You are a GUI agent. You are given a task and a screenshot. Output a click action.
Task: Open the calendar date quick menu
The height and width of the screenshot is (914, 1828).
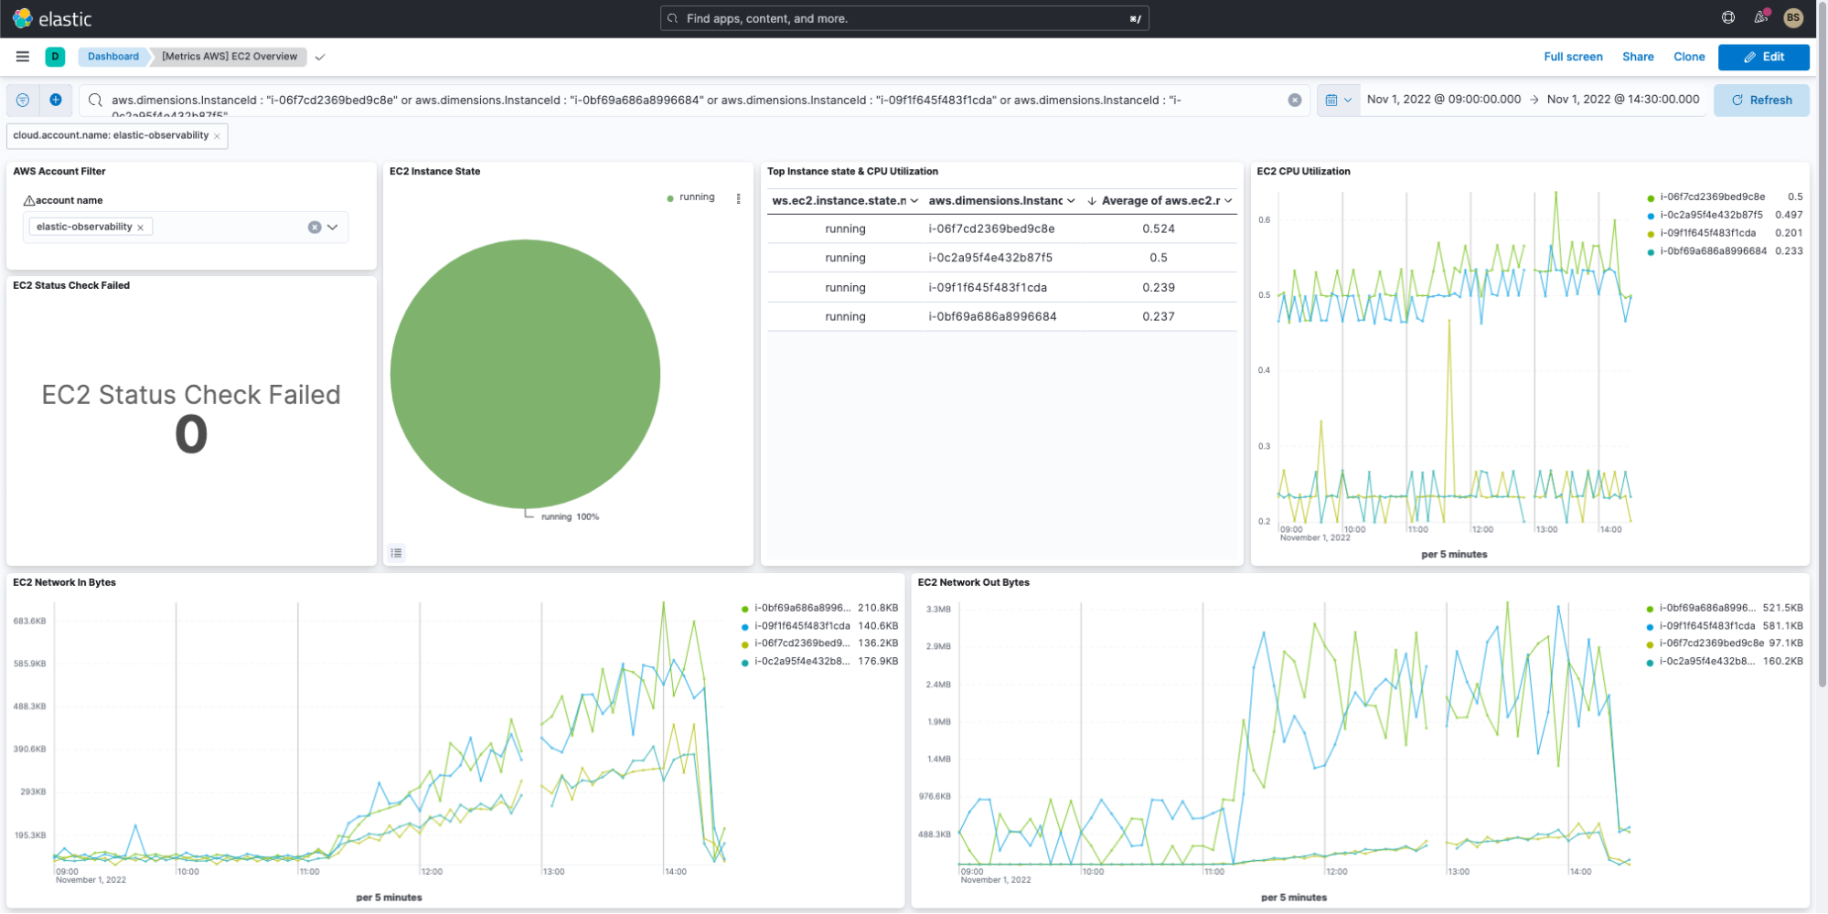pos(1338,100)
